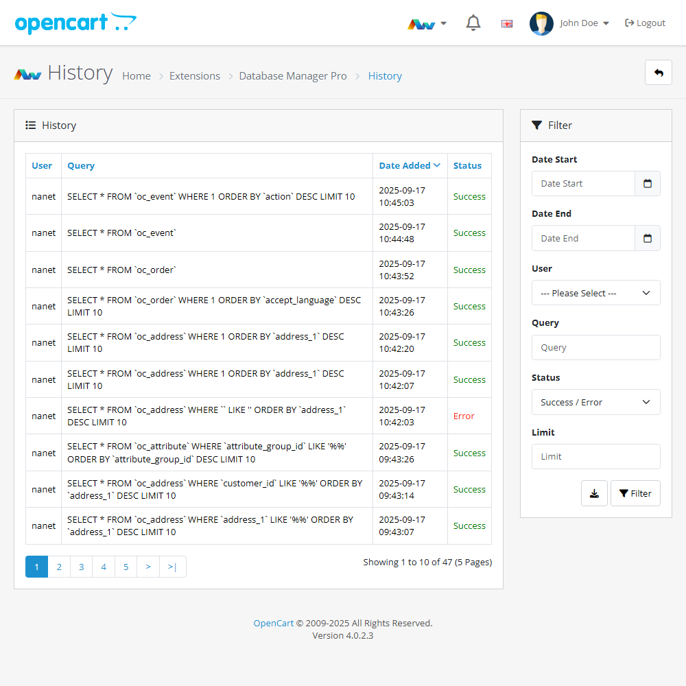
Task: Go to page 3 of results
Action: [x=81, y=567]
